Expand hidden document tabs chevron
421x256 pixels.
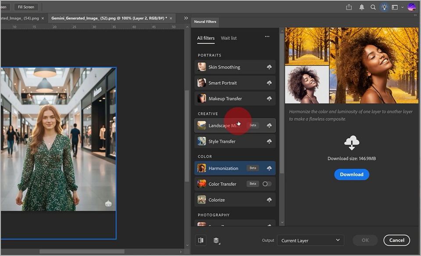pos(186,18)
